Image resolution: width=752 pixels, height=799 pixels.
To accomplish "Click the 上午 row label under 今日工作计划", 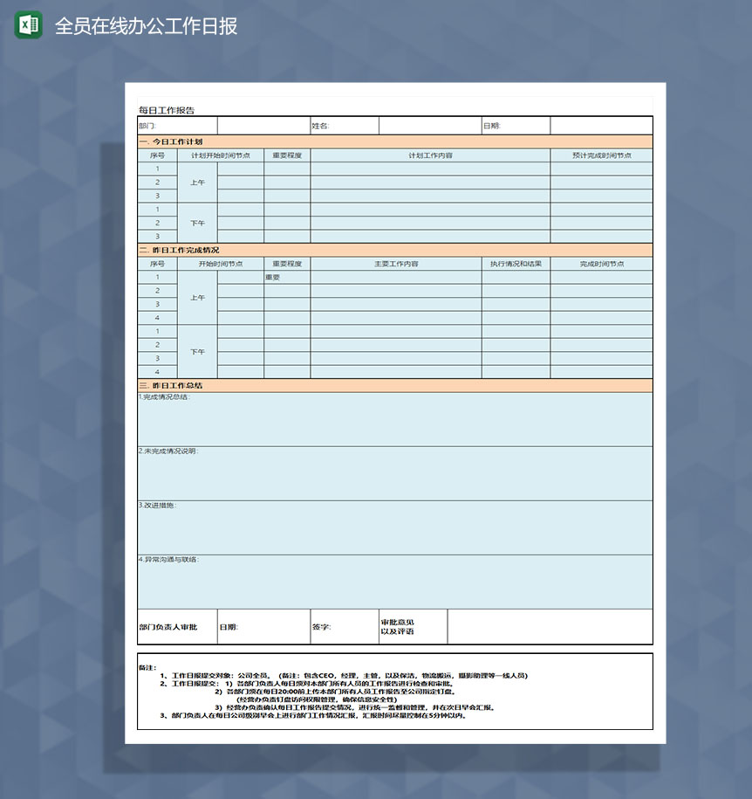I will (x=198, y=183).
